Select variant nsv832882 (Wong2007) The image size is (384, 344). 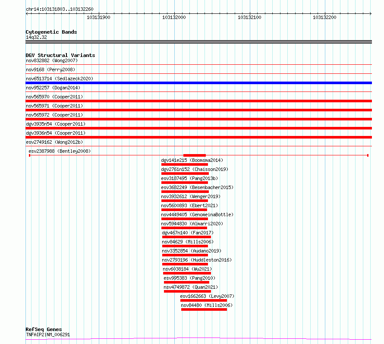point(52,60)
